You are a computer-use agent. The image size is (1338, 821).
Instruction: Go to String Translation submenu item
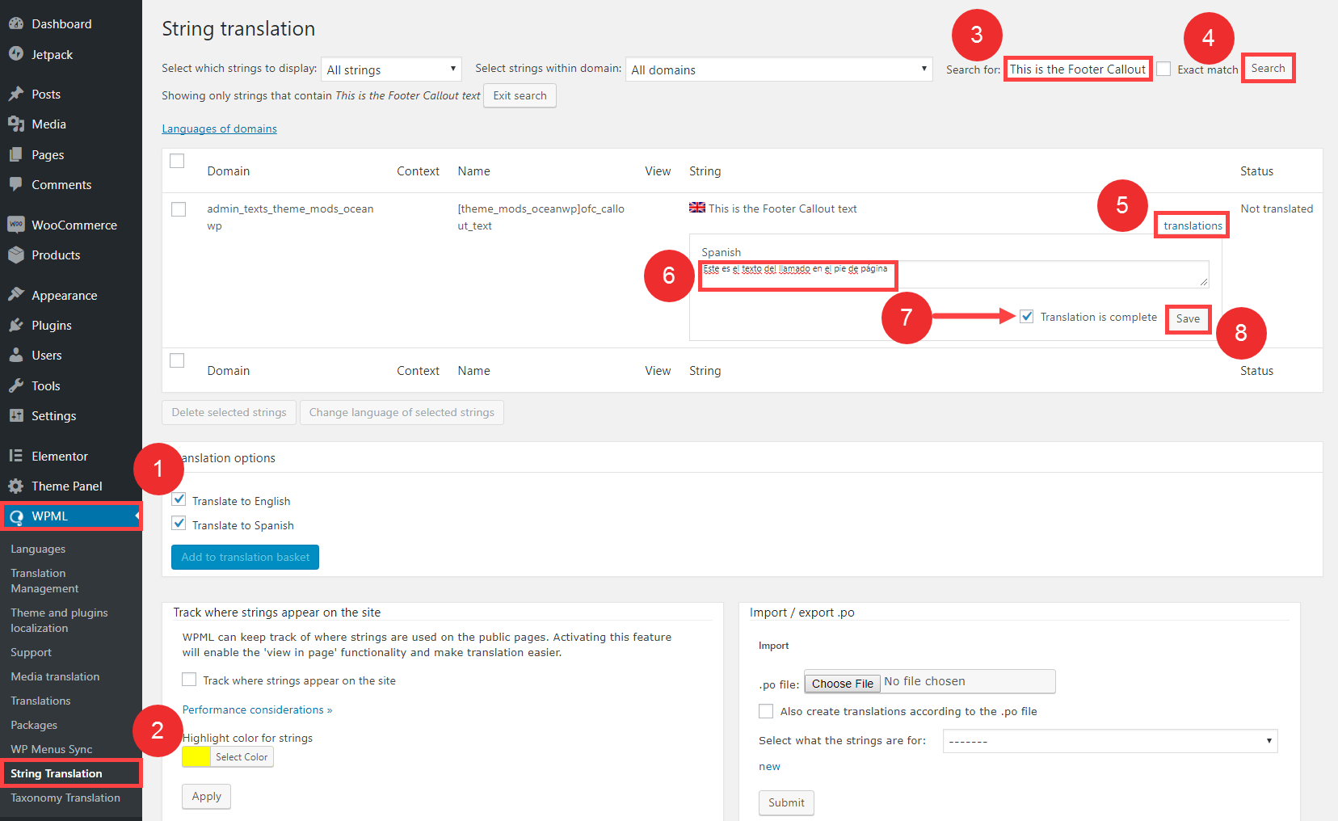[56, 773]
